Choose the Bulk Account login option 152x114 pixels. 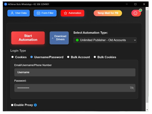[68, 57]
